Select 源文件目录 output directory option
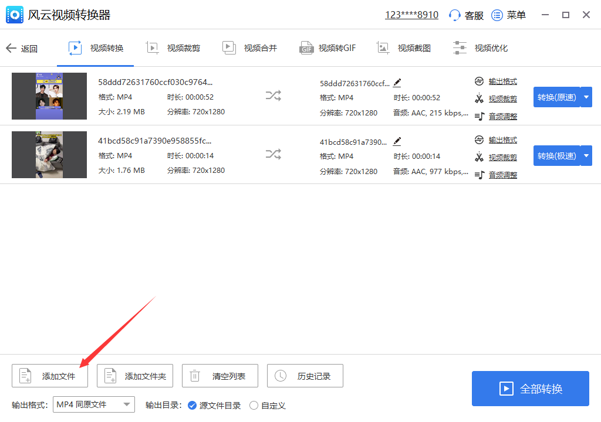 [215, 406]
